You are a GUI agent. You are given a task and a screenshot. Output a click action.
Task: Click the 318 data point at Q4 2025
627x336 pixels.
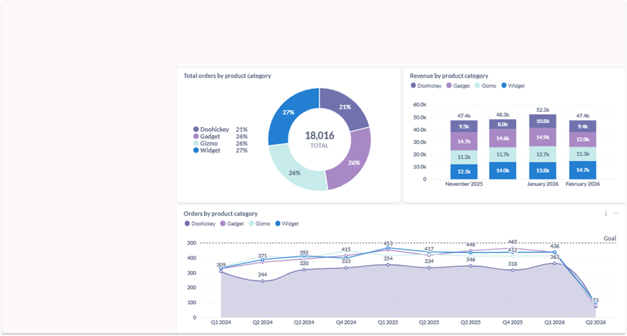[512, 270]
